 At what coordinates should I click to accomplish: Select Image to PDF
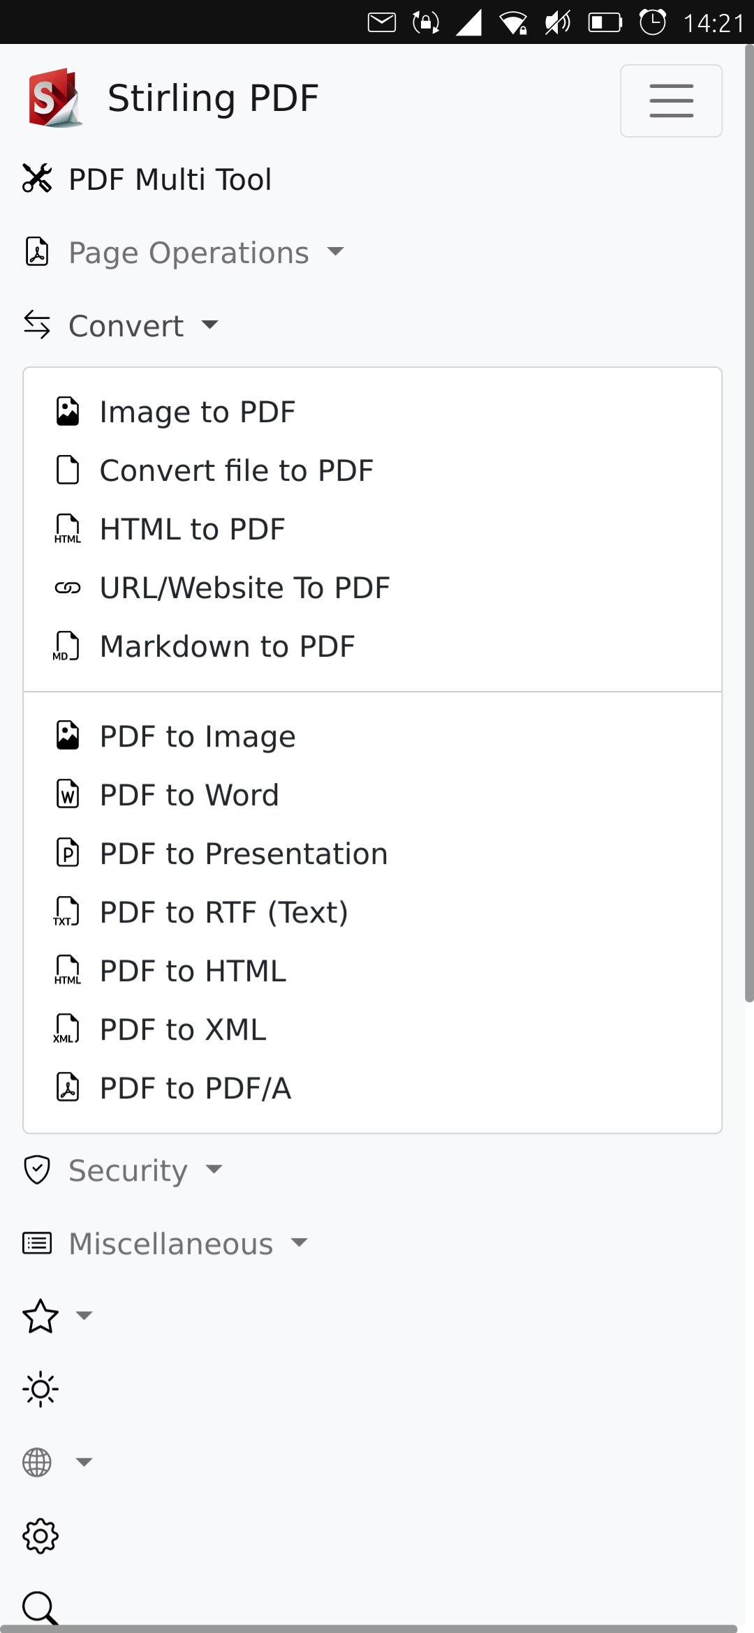pyautogui.click(x=198, y=412)
